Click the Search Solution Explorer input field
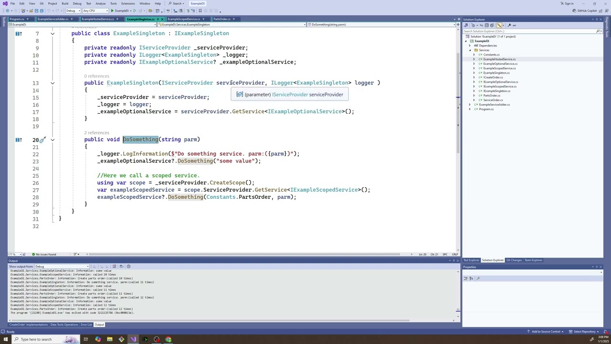611x344 pixels. click(529, 31)
